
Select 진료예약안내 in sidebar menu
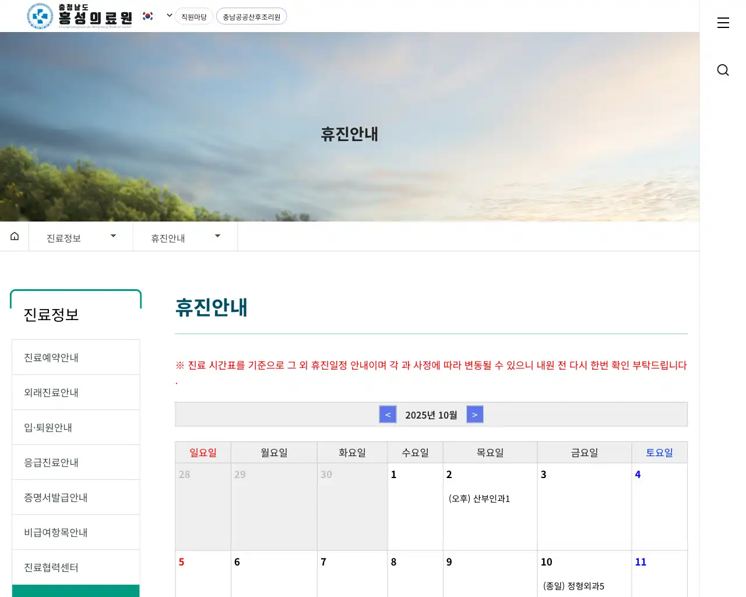76,357
